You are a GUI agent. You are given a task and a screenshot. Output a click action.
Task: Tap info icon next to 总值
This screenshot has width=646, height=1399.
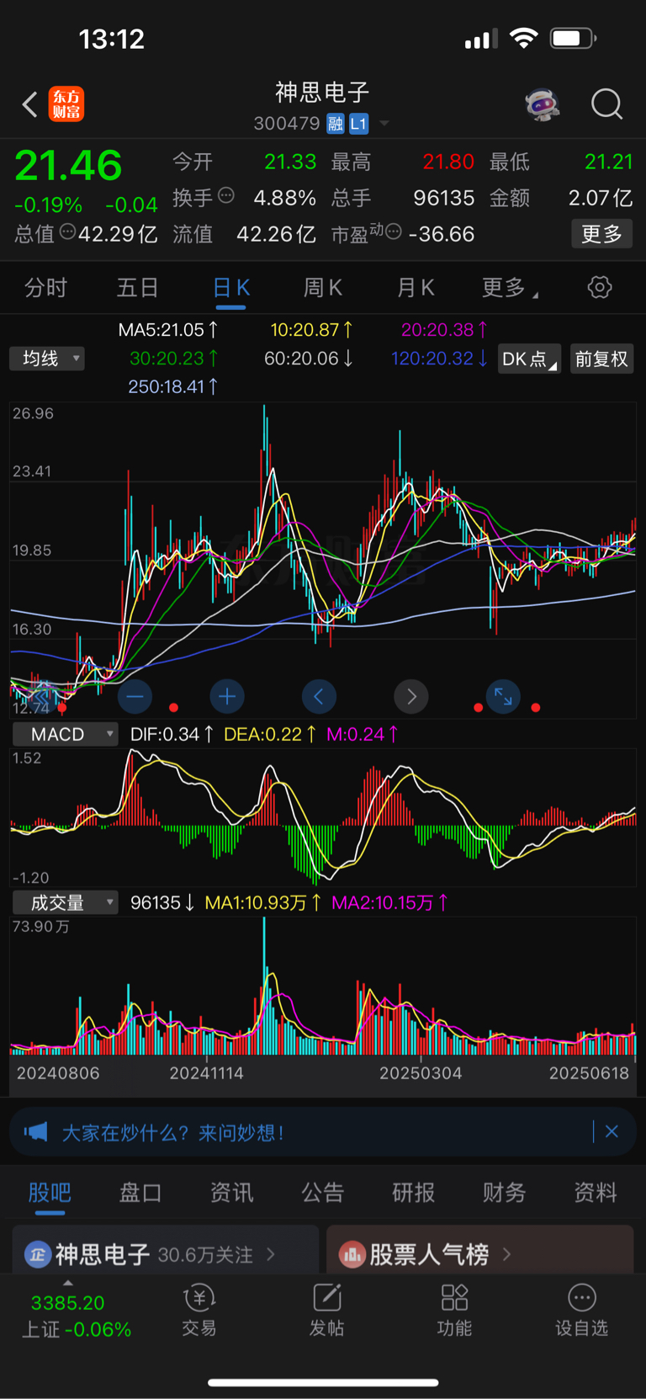click(x=68, y=232)
